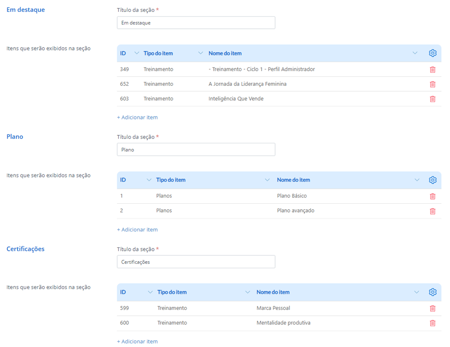
Task: Delete A Jornada da Liderança Feminina item
Action: (432, 84)
